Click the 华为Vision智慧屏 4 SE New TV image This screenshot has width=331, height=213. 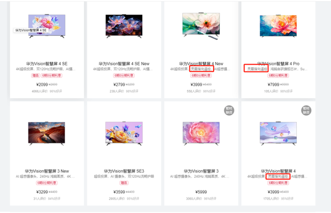(x=124, y=26)
